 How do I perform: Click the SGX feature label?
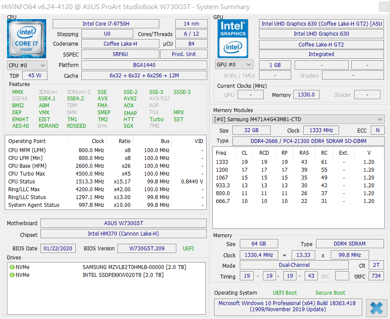pyautogui.click(x=128, y=126)
